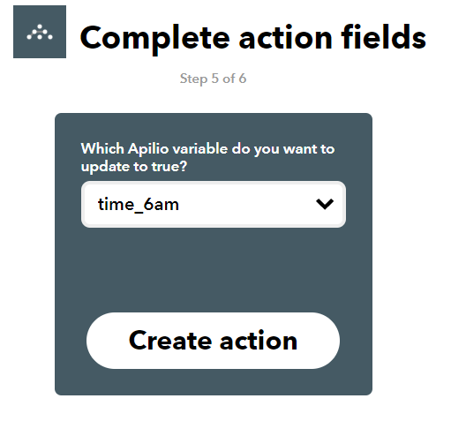Viewport: 451px width, 421px height.
Task: Click the update to true? label line
Action: (134, 167)
